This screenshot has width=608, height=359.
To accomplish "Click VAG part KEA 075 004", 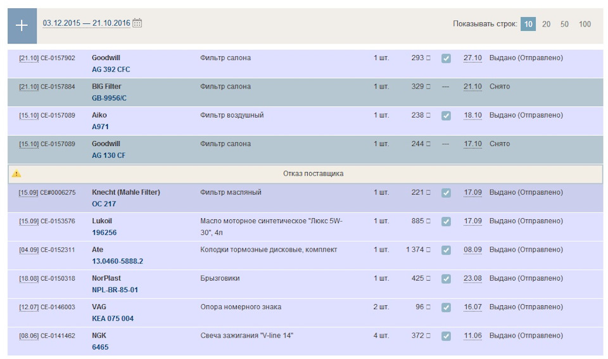I will tap(113, 319).
